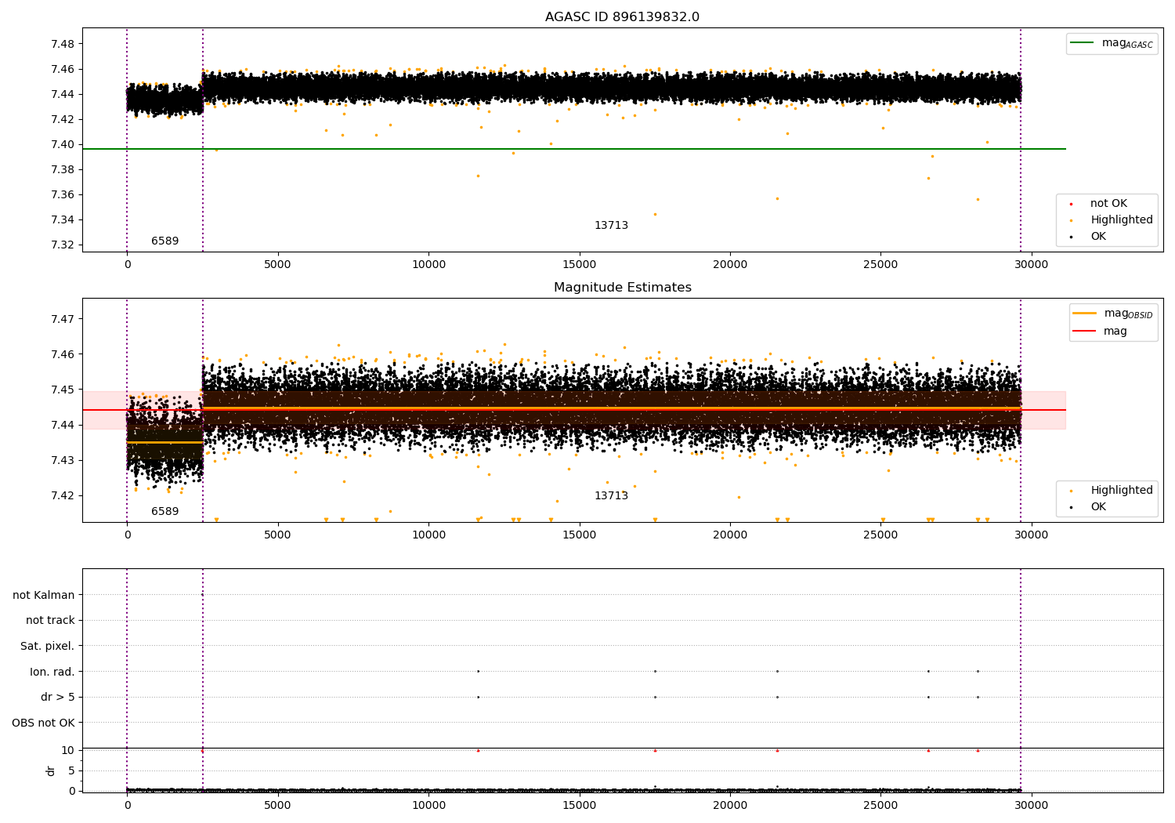Viewport: 1175px width, 823px height.
Task: Select the mag OBSID legend entry in middle plot
Action: click(1113, 314)
